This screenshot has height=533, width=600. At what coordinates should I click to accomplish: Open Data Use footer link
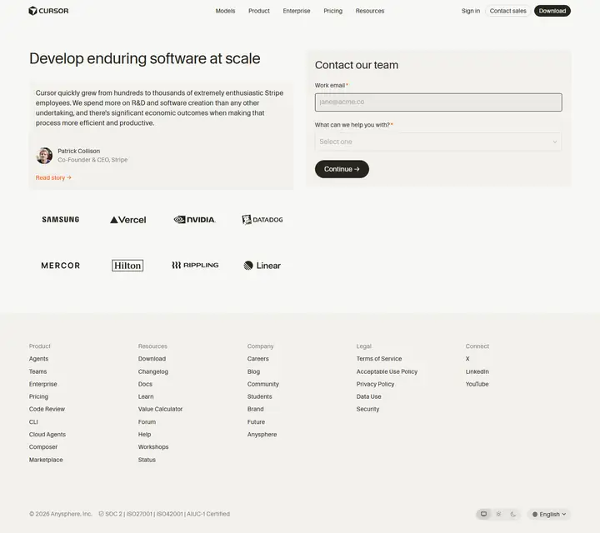click(x=368, y=396)
